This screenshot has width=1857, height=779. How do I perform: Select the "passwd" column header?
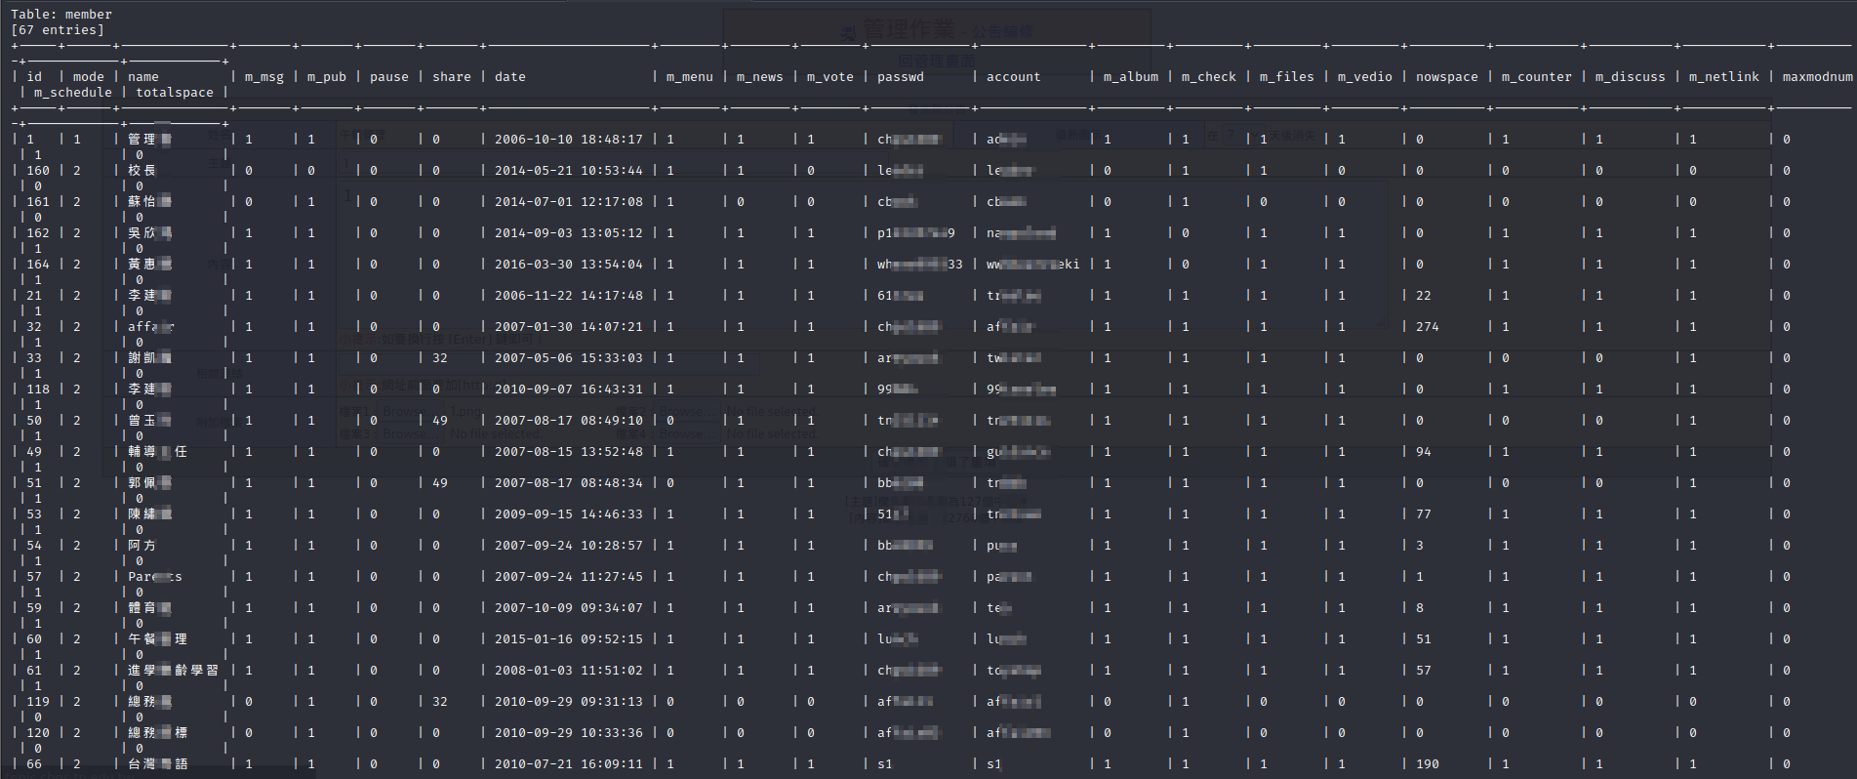point(901,77)
